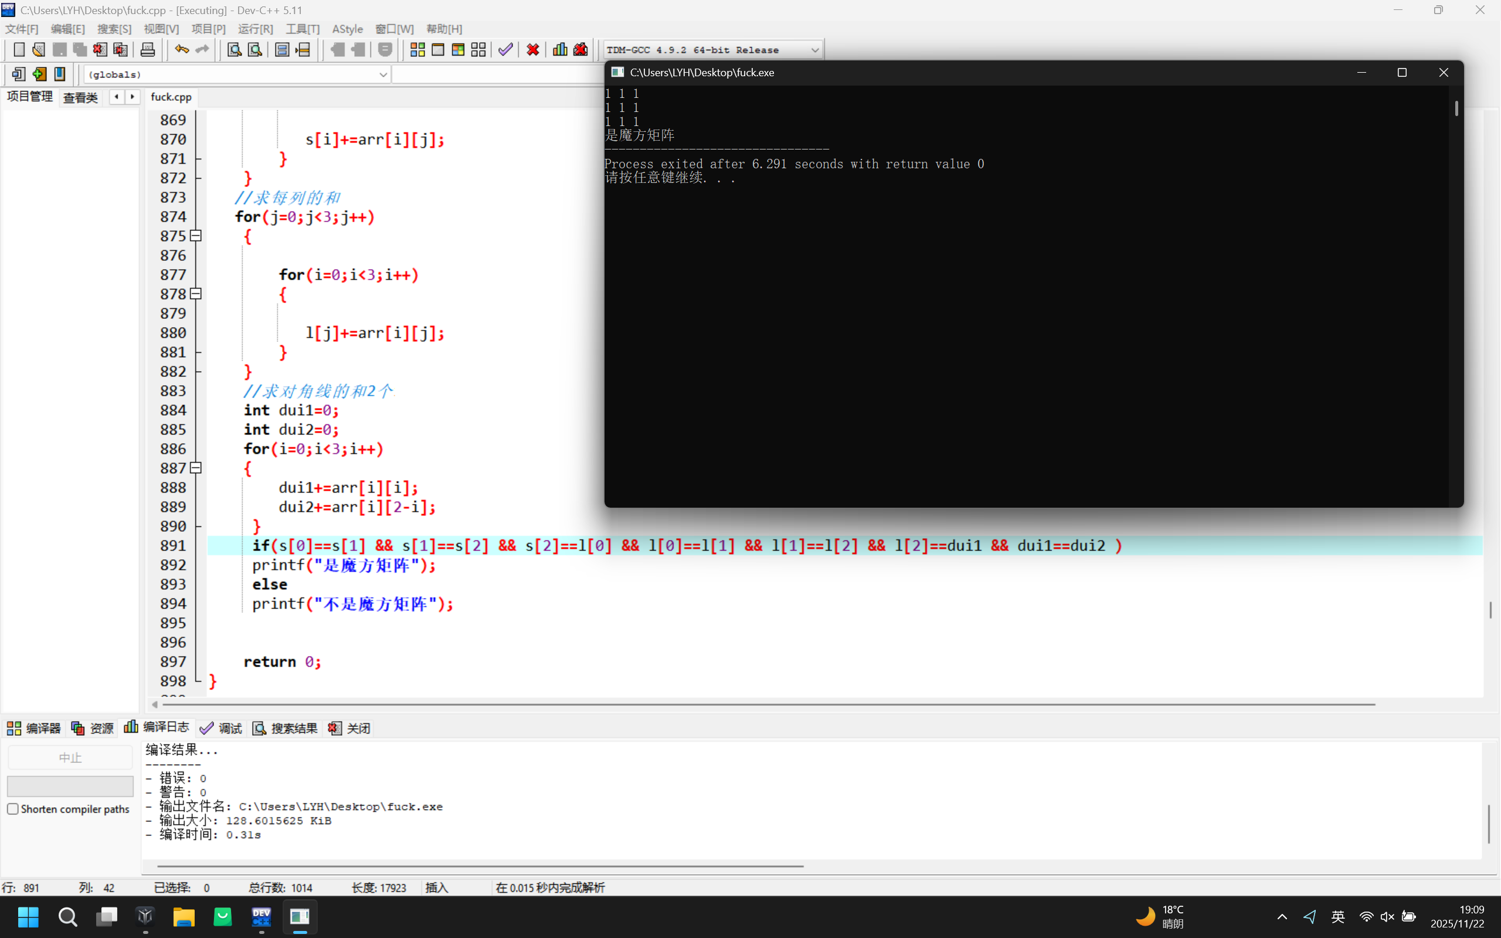Switch to the 编译日志 tab
This screenshot has width=1501, height=938.
point(157,727)
